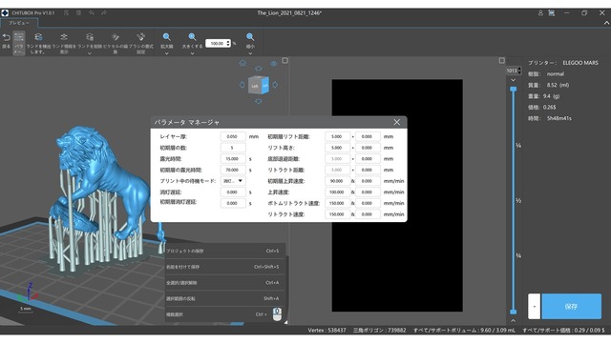Open the brush format settings icon
The height and width of the screenshot is (343, 611).
pos(141,37)
